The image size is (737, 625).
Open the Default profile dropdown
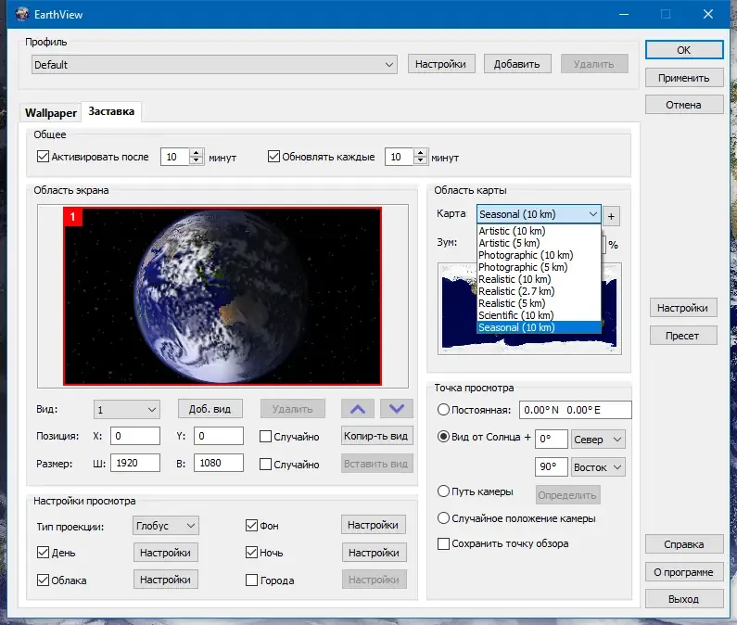(x=214, y=65)
